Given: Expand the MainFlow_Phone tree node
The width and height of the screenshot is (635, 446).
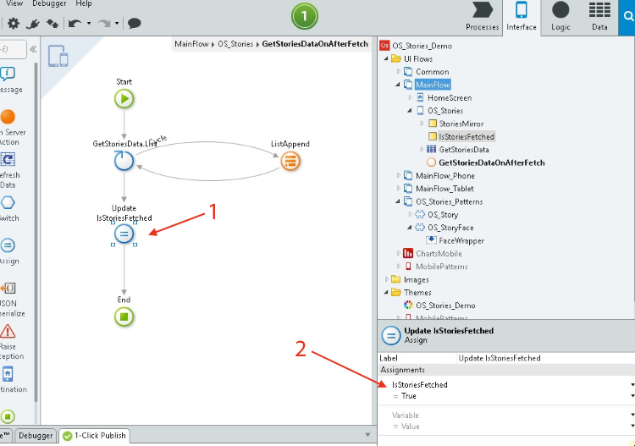Looking at the screenshot, I should 399,176.
